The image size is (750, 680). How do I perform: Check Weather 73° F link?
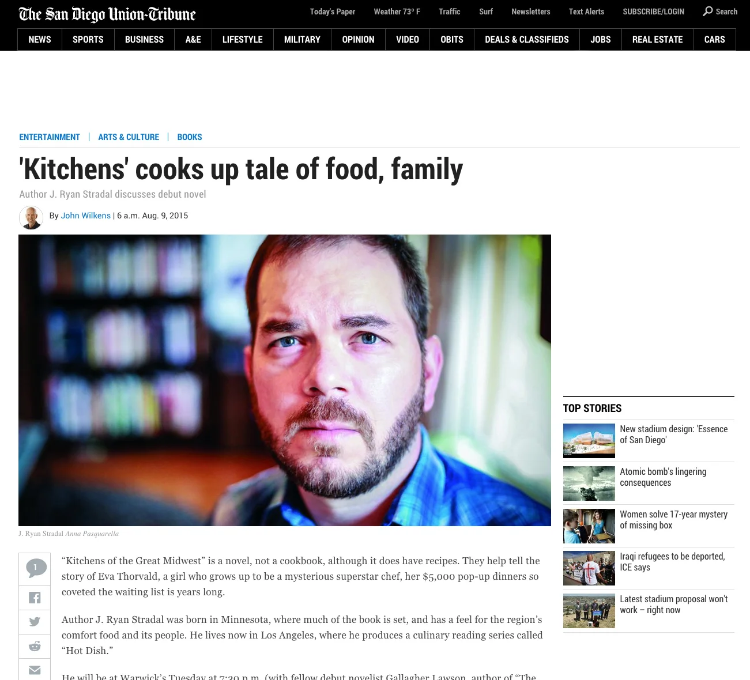tap(397, 12)
